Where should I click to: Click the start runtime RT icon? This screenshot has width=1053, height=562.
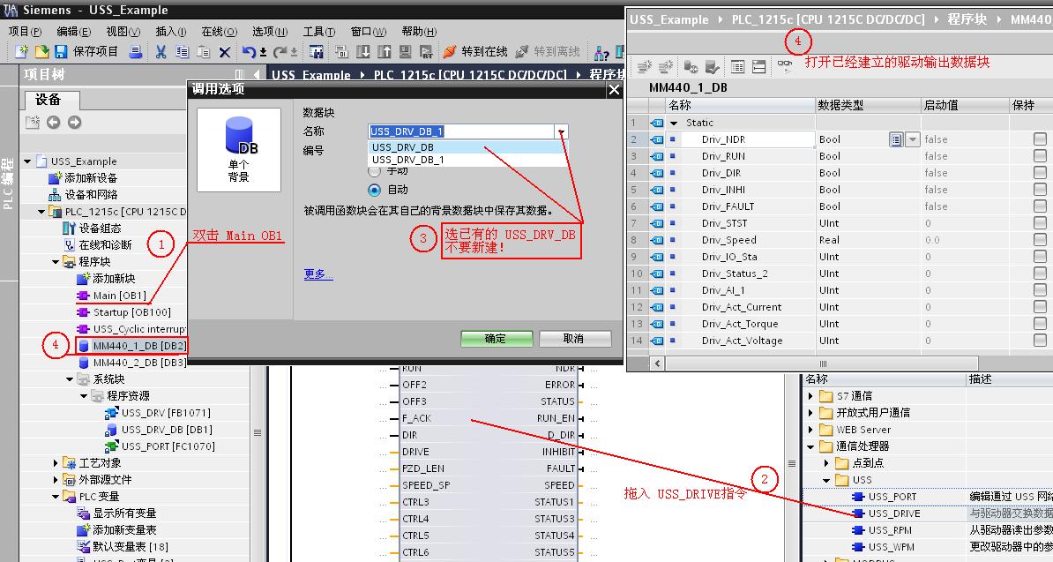(426, 52)
